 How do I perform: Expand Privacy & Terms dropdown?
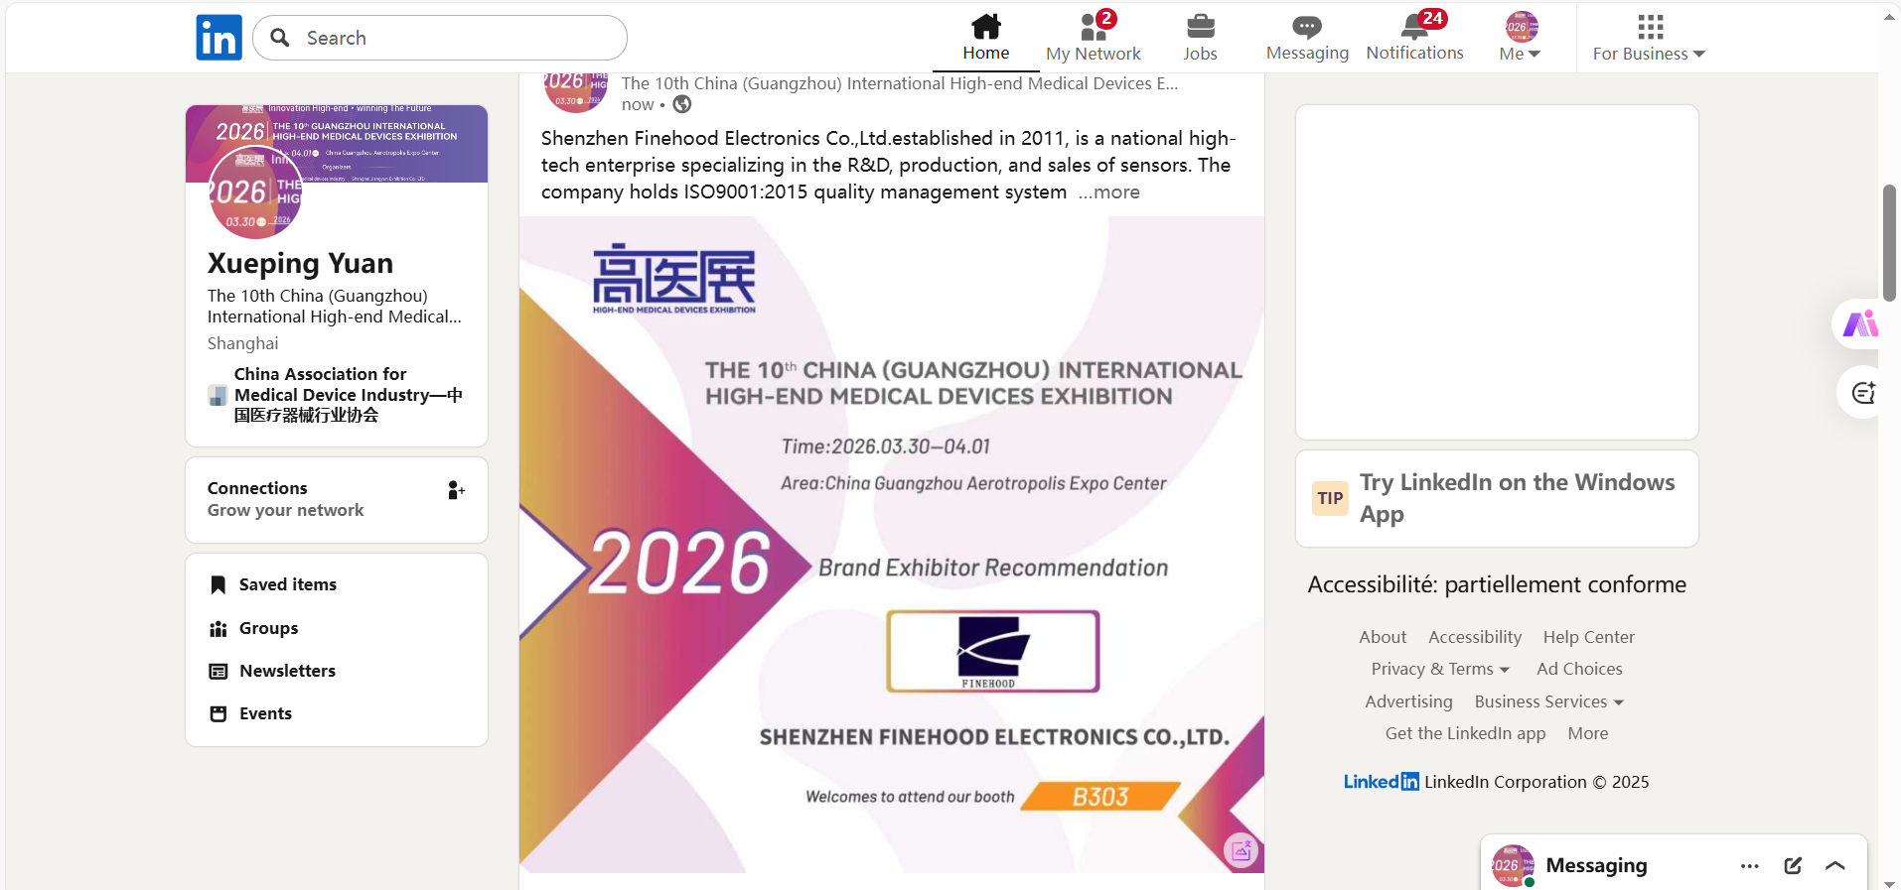1440,669
